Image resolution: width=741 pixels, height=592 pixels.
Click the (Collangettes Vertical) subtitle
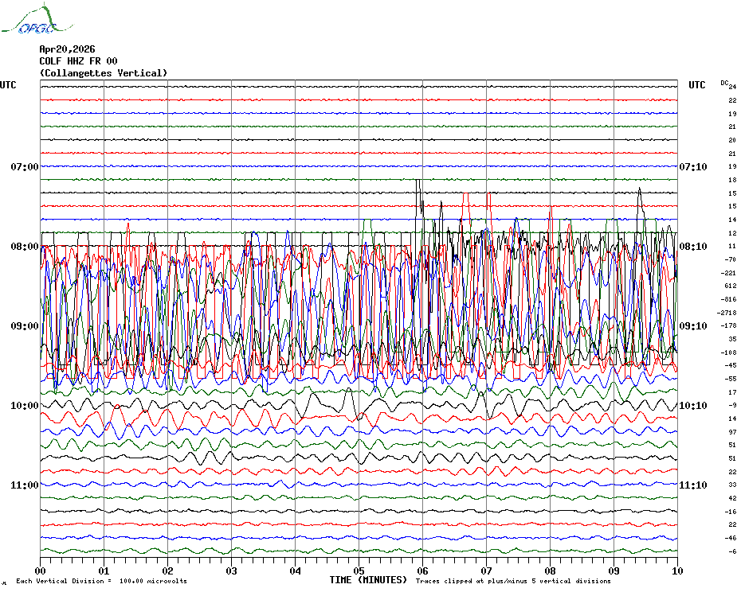pos(104,73)
